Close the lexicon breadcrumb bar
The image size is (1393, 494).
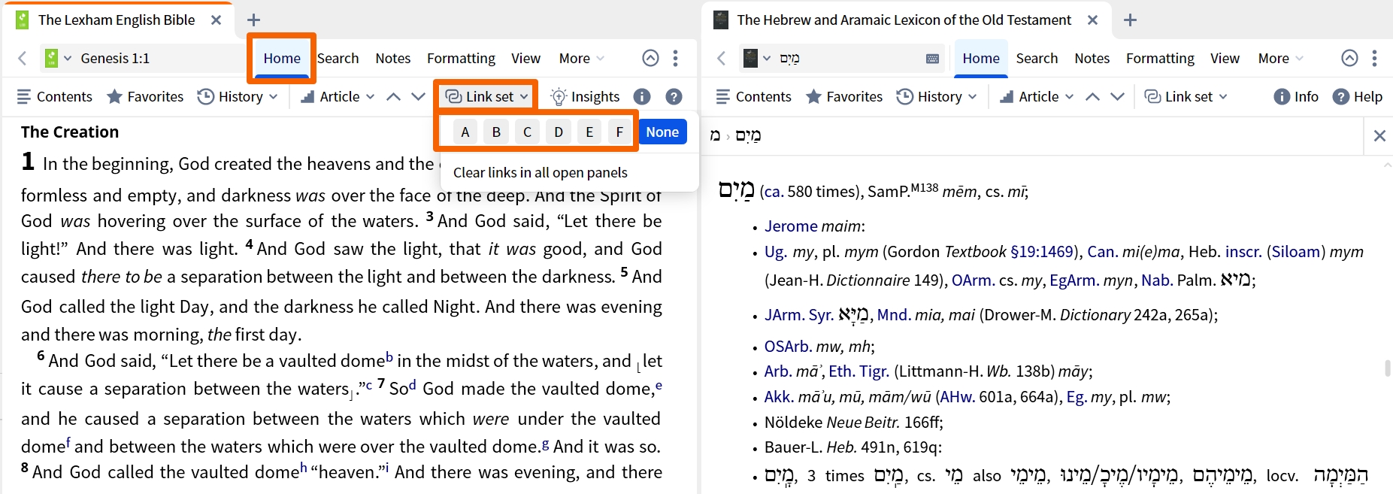coord(1379,135)
